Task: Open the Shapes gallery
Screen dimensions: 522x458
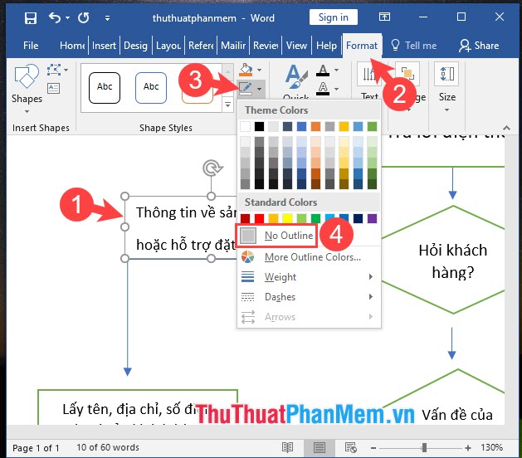Action: coord(27,88)
